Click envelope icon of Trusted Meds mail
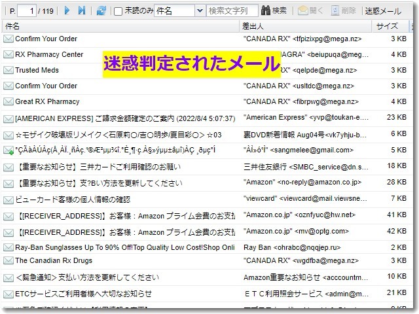This screenshot has height=314, width=419. coord(8,70)
